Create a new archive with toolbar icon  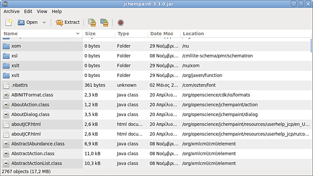[x=9, y=22]
